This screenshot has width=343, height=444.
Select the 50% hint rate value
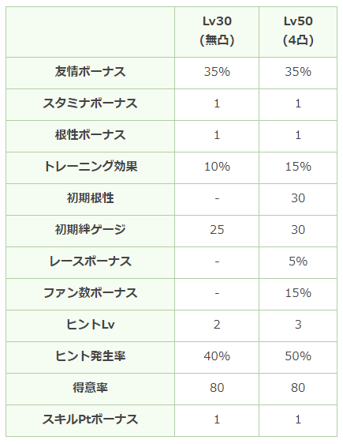pos(298,356)
